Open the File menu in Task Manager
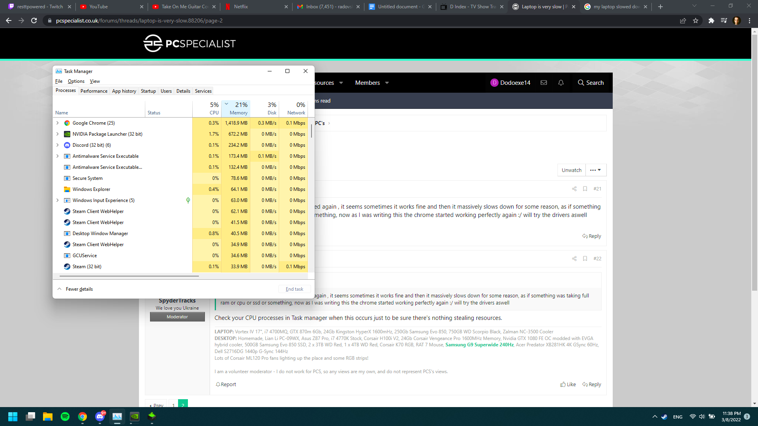Screen dimensions: 758x426 [x=59, y=81]
